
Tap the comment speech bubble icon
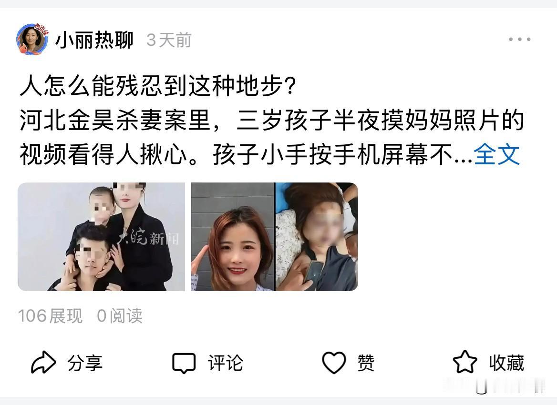point(184,363)
